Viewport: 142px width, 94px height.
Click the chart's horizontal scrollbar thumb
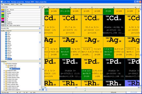pos(76,87)
